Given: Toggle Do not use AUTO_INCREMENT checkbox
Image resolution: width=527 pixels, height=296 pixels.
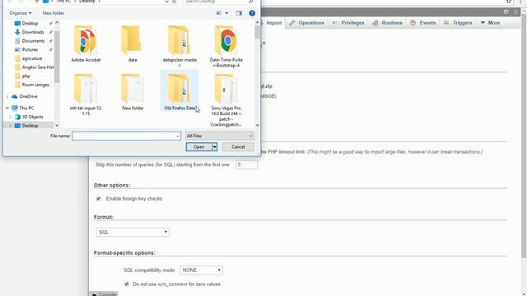Looking at the screenshot, I should tap(127, 284).
